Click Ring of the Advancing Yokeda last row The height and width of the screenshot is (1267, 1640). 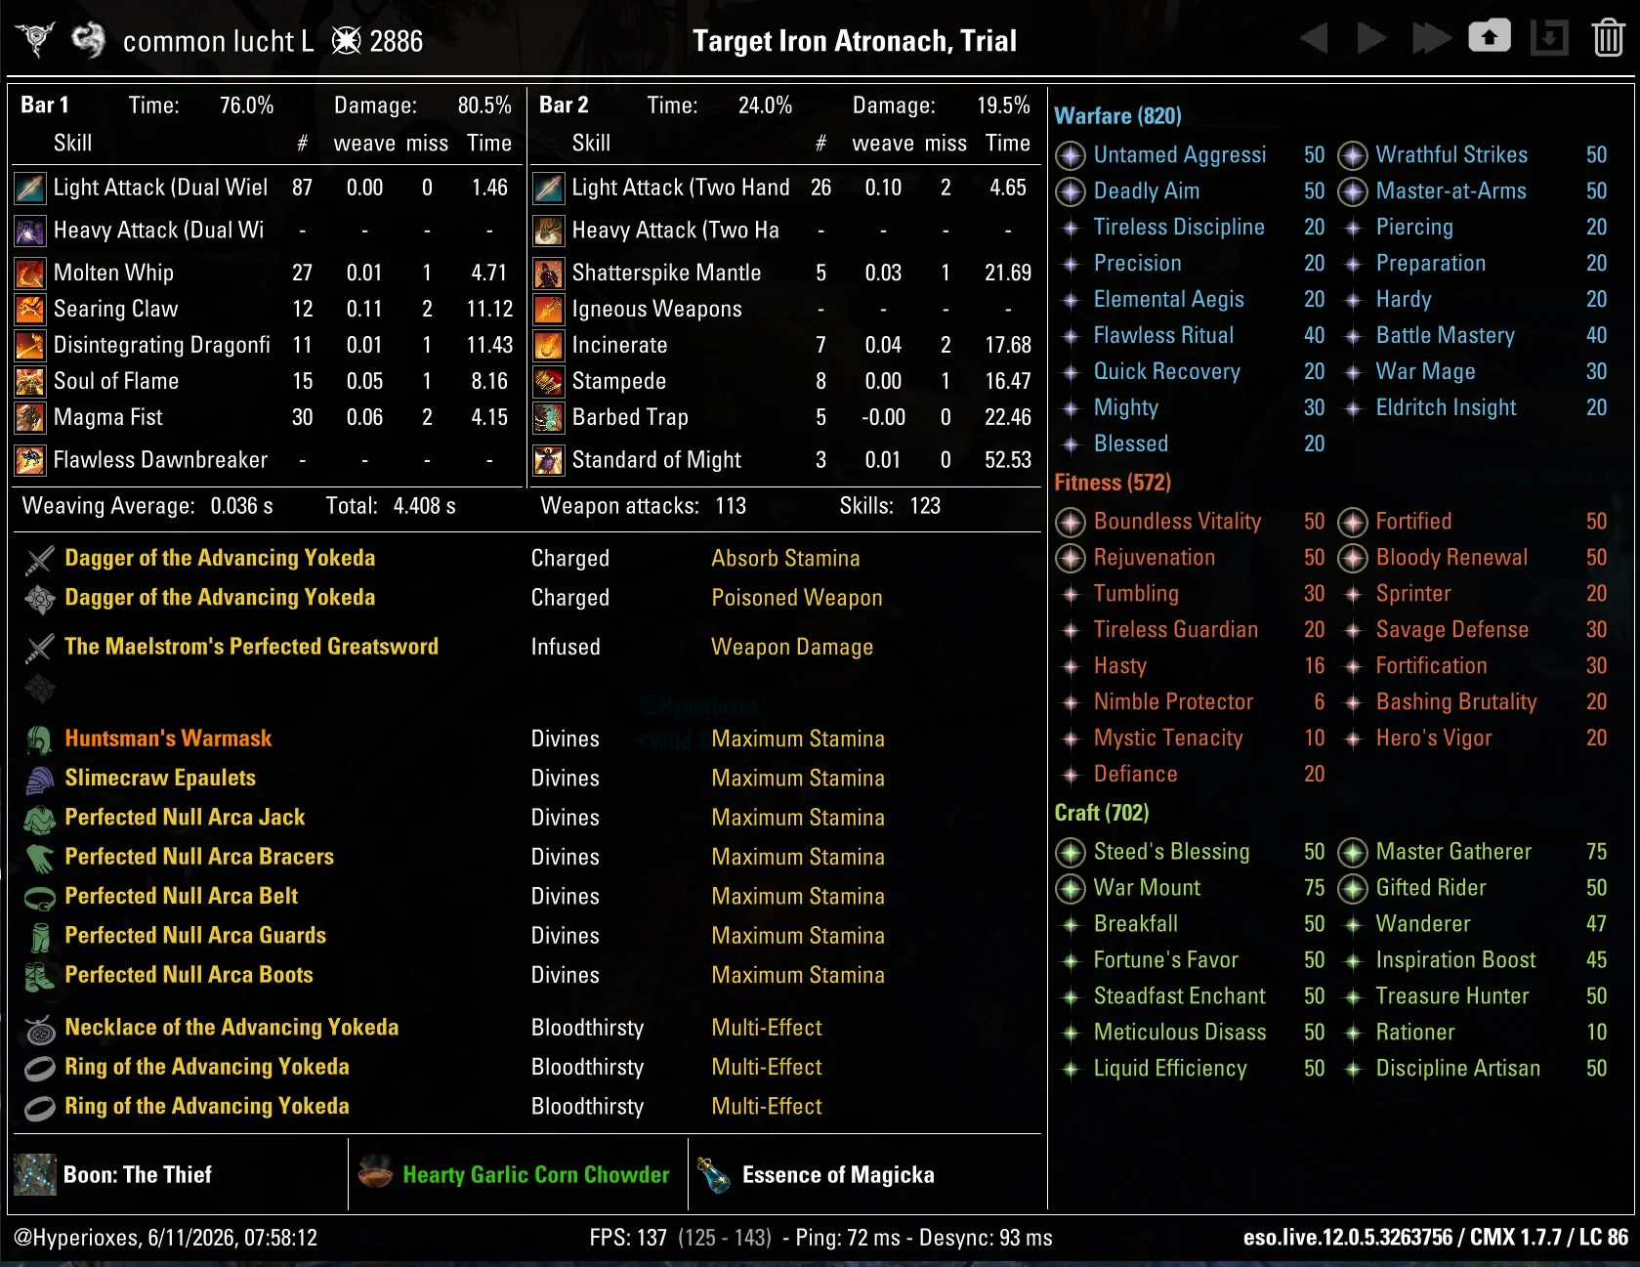click(x=207, y=1107)
